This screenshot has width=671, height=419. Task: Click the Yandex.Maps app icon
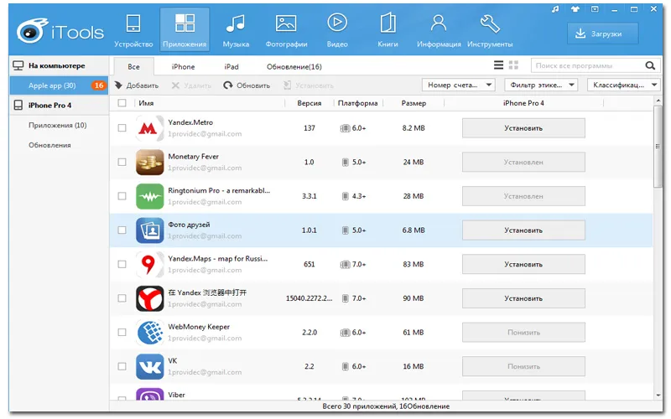tap(149, 264)
